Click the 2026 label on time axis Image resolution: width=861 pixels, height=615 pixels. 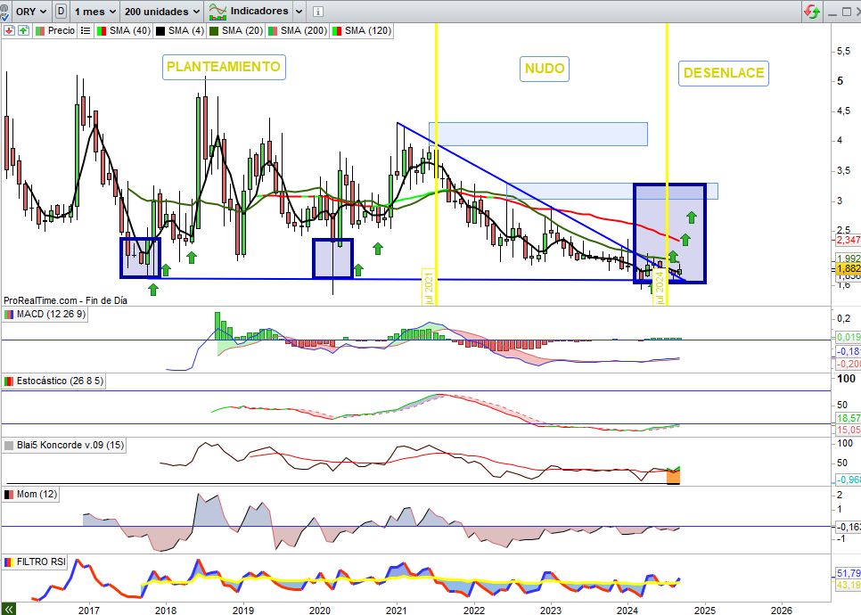(x=782, y=610)
